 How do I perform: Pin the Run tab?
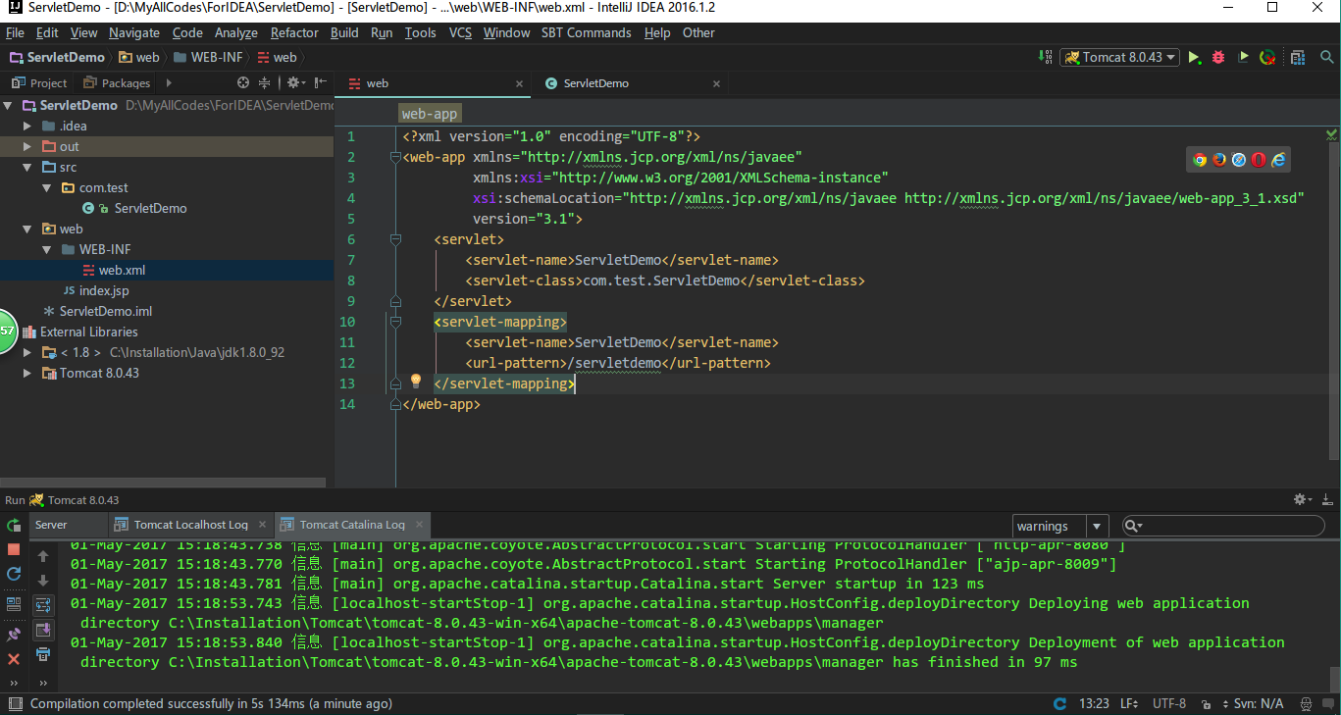[x=14, y=635]
